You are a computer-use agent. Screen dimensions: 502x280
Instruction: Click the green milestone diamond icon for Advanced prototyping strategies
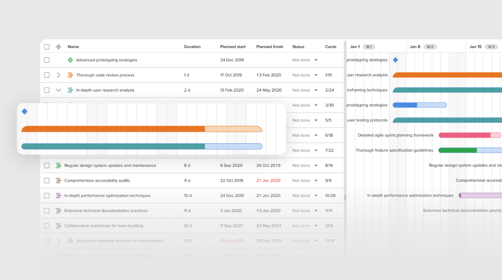click(70, 60)
